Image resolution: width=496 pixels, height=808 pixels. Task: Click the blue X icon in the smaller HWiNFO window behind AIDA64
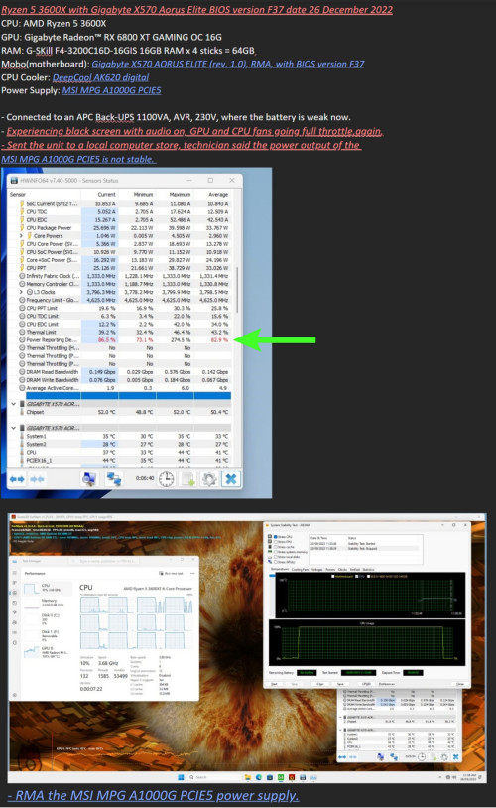(x=456, y=757)
